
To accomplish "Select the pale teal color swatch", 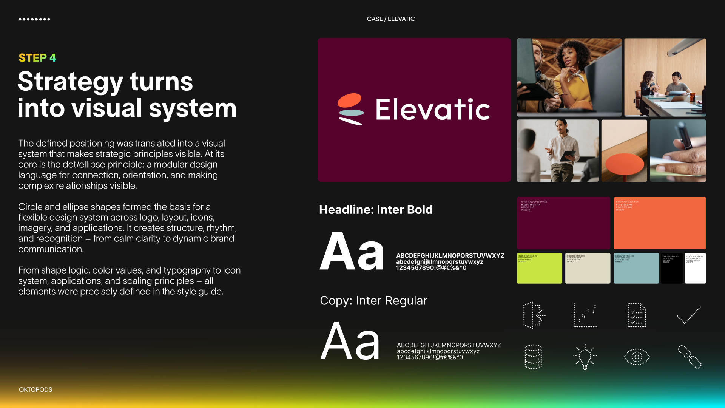I will pyautogui.click(x=636, y=268).
